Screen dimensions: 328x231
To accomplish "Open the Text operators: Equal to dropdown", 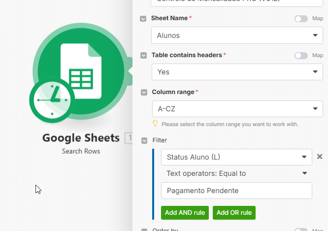I will [236, 173].
